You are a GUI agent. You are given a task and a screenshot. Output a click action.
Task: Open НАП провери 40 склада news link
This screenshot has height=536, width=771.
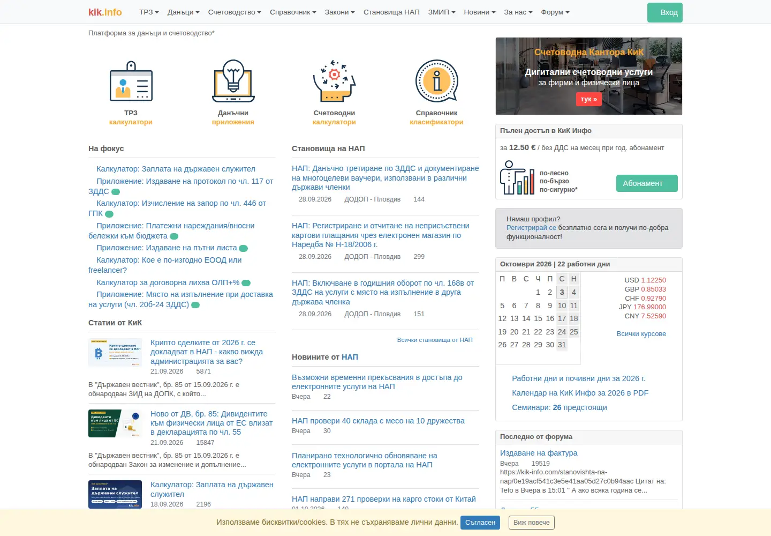[x=378, y=421]
